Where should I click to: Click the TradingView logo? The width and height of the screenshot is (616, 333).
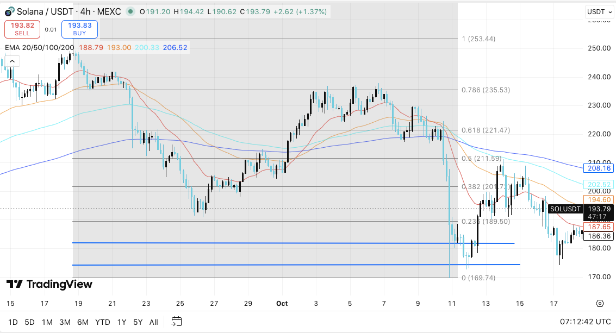point(49,284)
